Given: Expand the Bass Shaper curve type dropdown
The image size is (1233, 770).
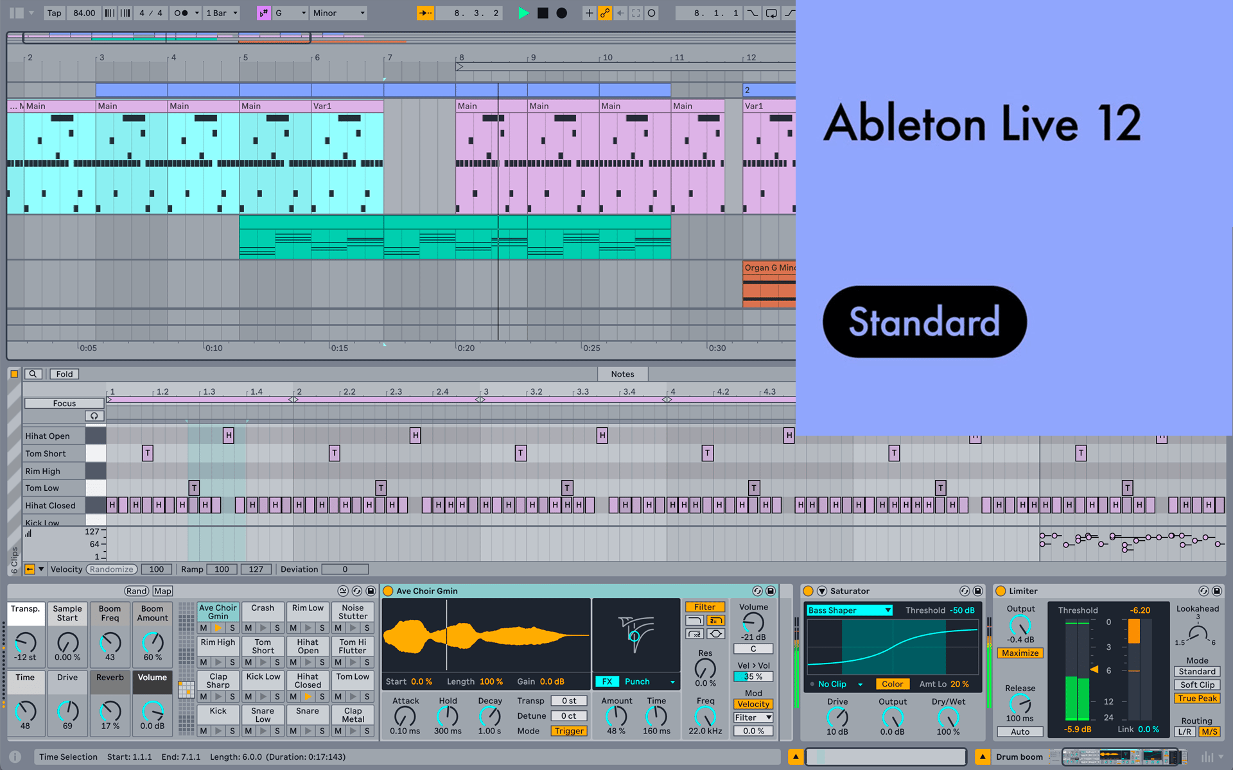Looking at the screenshot, I should [x=849, y=610].
